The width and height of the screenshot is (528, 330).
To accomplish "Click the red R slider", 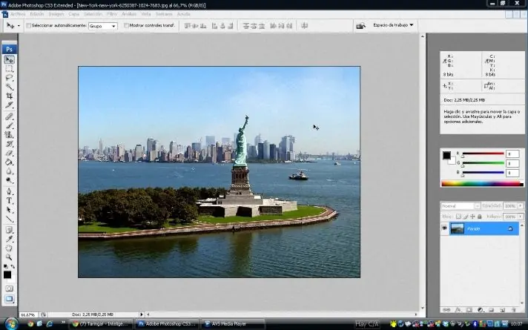I will (x=483, y=154).
